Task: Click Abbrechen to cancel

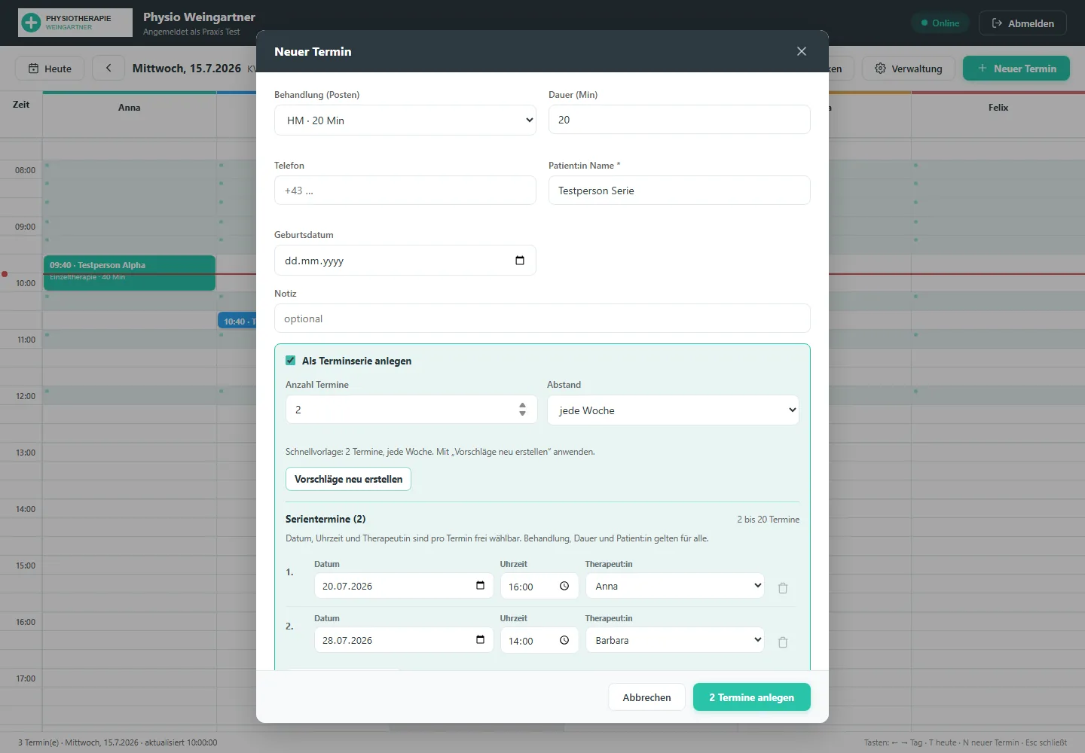Action: (x=646, y=697)
